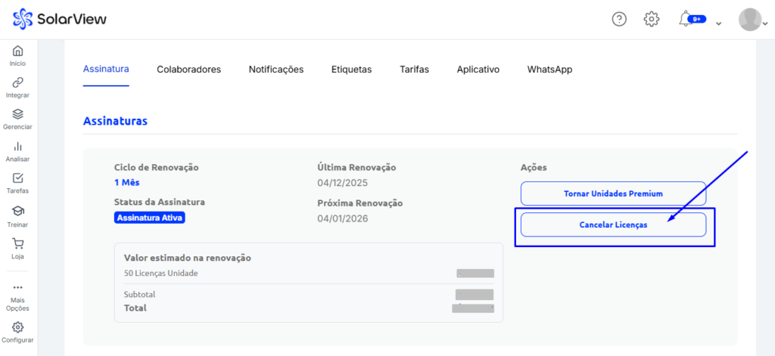
Task: Select the Gerenciar layers icon
Action: point(18,115)
